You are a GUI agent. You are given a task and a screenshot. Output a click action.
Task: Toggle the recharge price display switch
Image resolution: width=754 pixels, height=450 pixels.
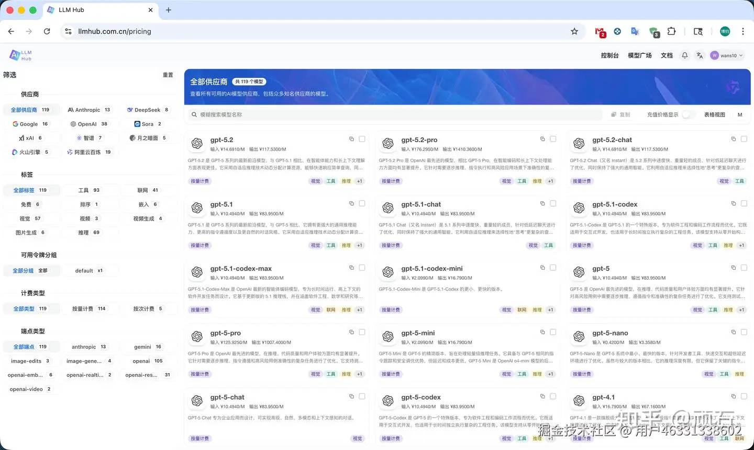coord(689,114)
